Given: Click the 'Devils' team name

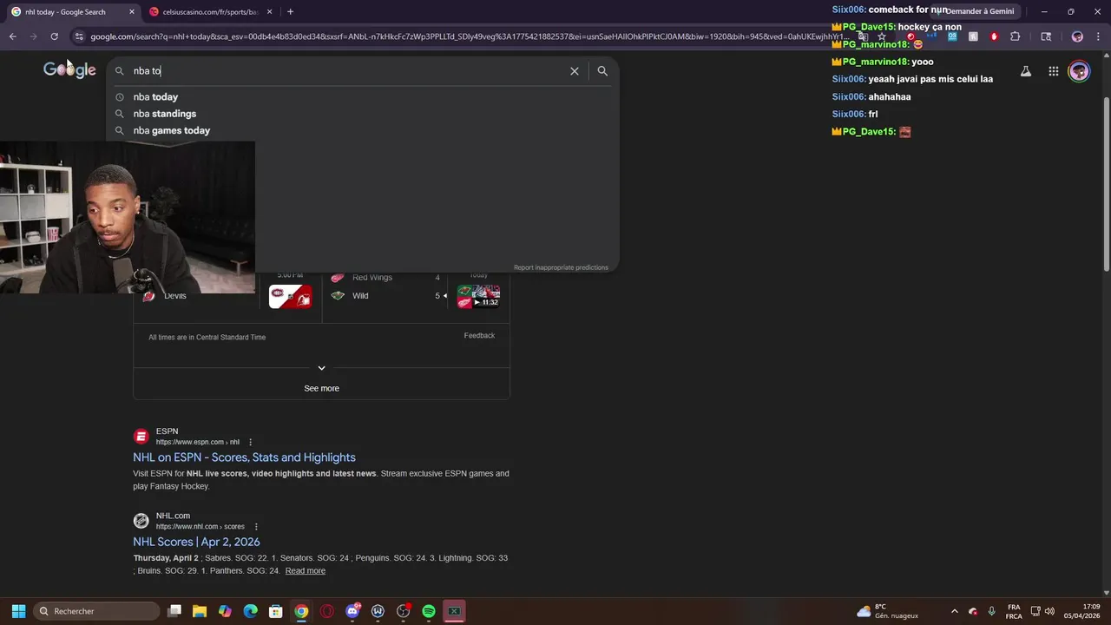Looking at the screenshot, I should tap(175, 296).
